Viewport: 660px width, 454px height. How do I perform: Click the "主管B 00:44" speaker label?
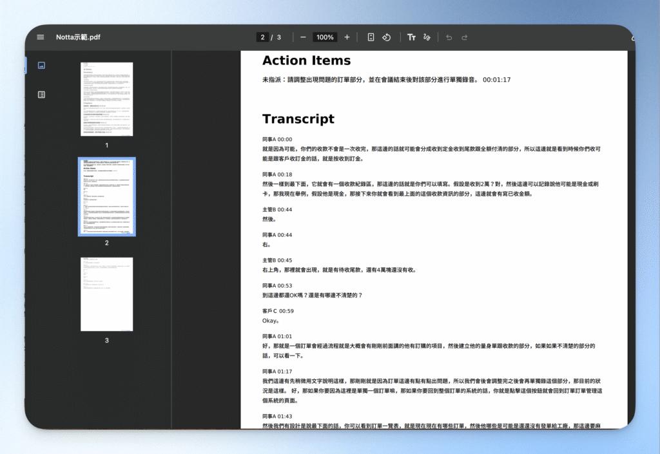(277, 210)
